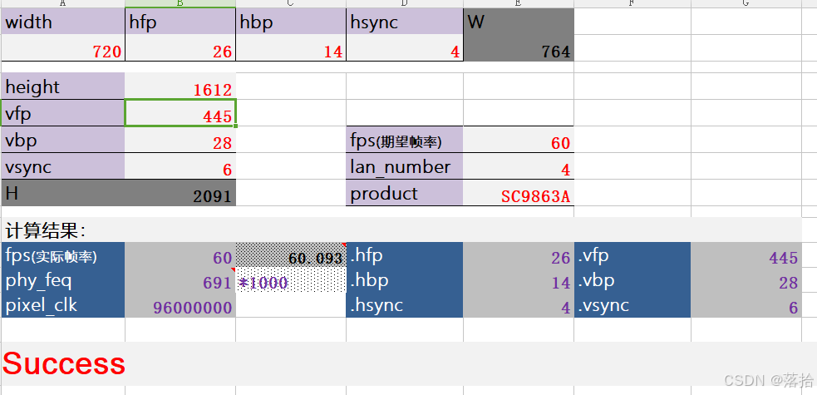Select the .hbp result value 14
817x395 pixels.
519,280
